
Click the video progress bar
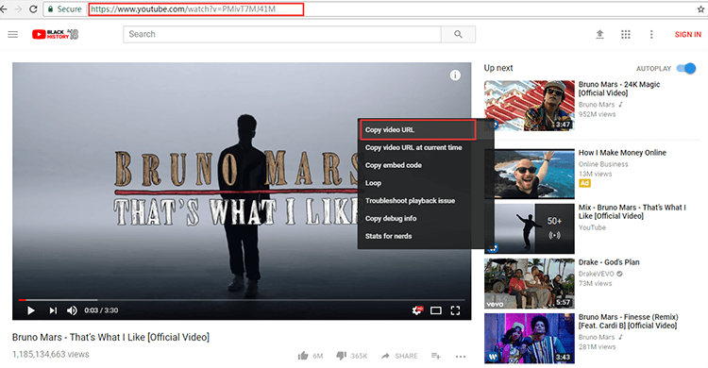[242, 299]
